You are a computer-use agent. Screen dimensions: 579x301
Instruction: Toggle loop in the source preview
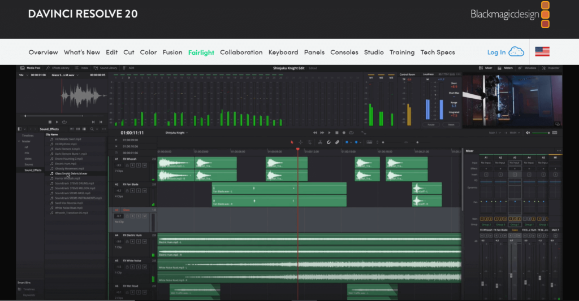coord(64,122)
